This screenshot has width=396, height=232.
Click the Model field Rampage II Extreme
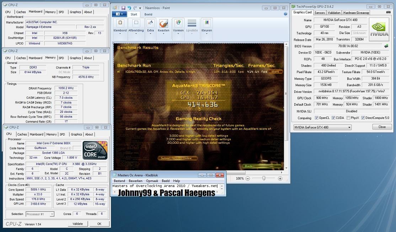[x=50, y=27]
